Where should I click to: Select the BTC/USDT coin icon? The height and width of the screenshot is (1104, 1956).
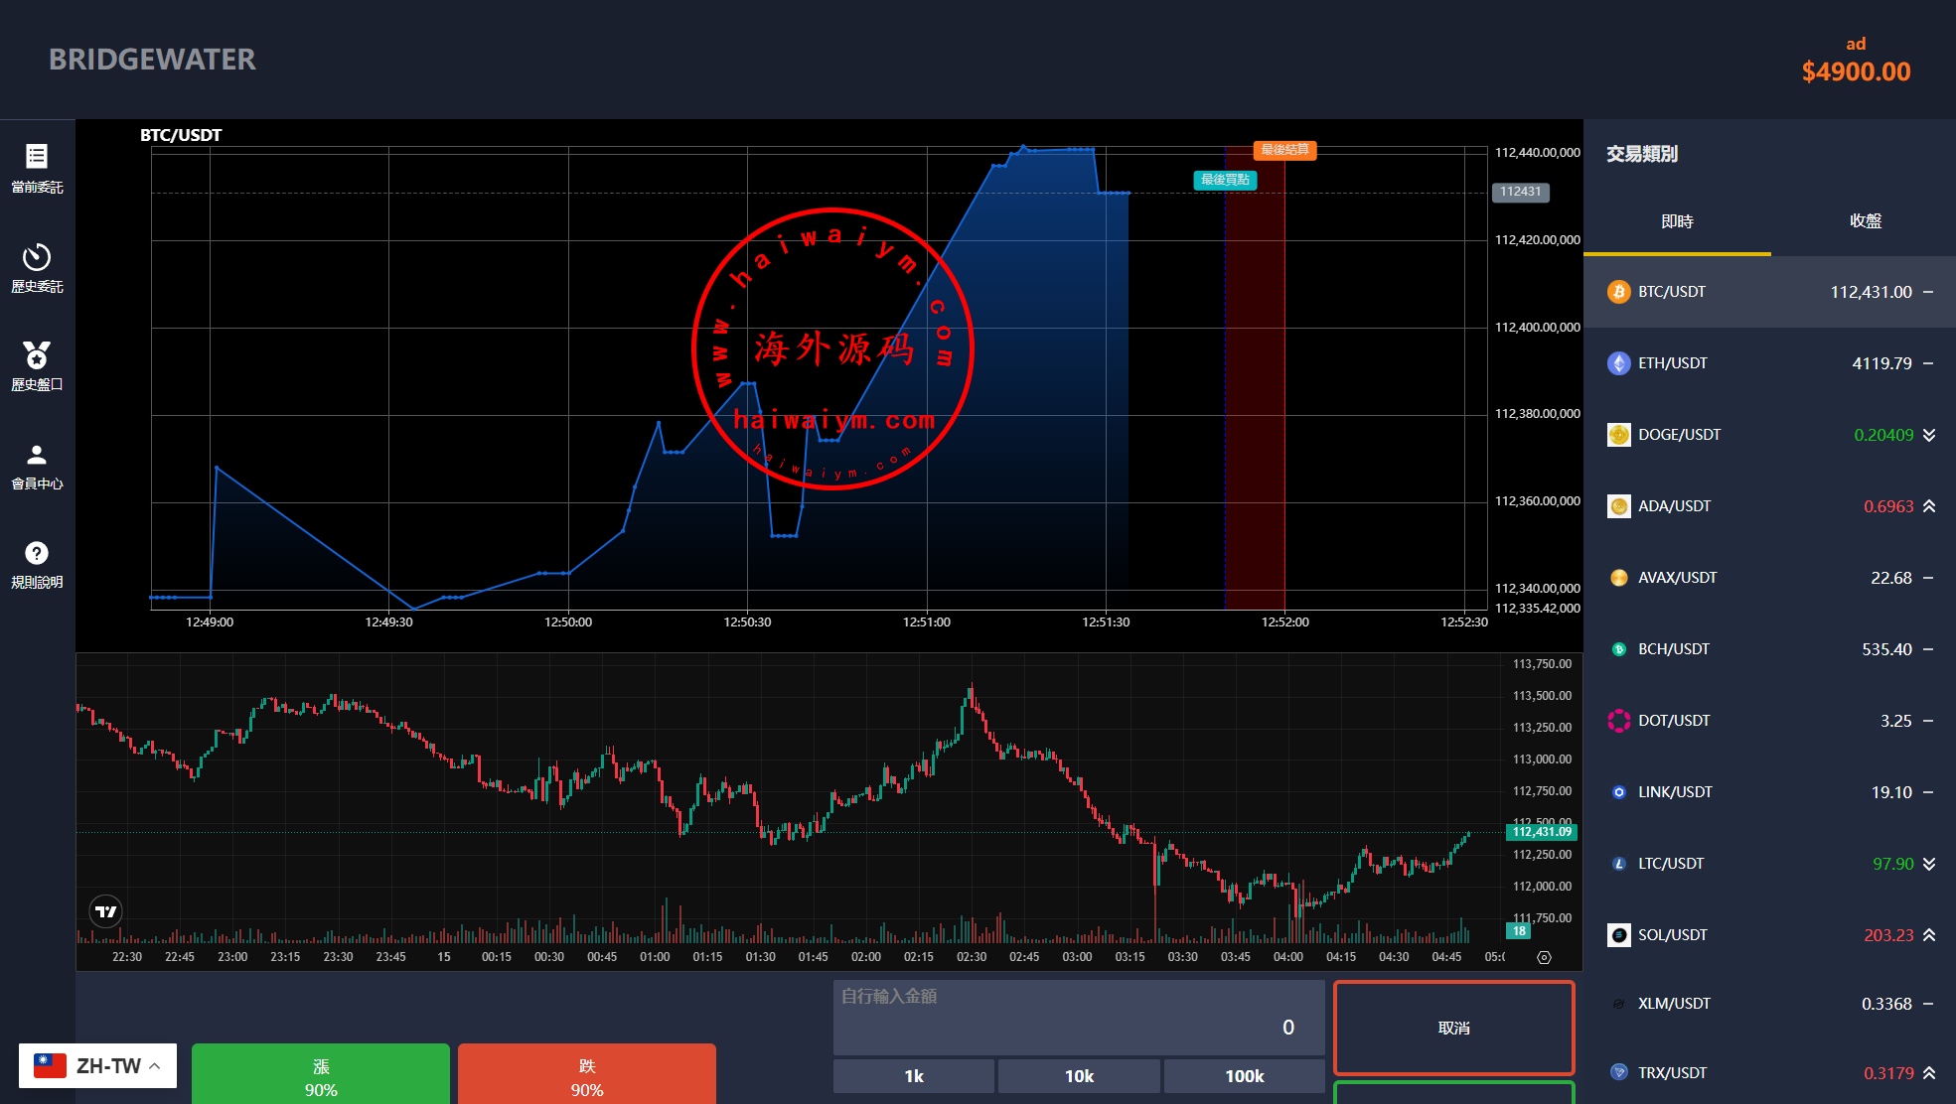[x=1618, y=292]
